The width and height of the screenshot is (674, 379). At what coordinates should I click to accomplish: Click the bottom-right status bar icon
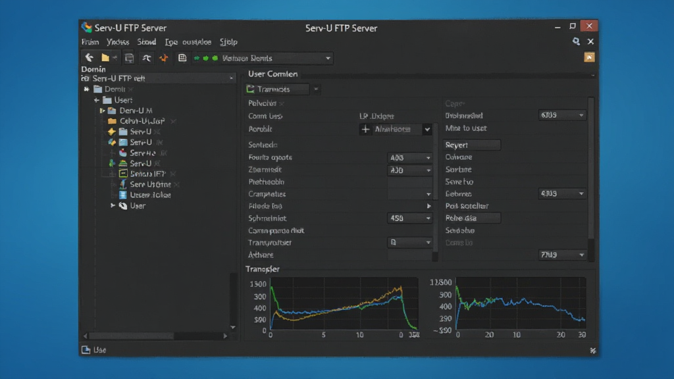pos(593,351)
